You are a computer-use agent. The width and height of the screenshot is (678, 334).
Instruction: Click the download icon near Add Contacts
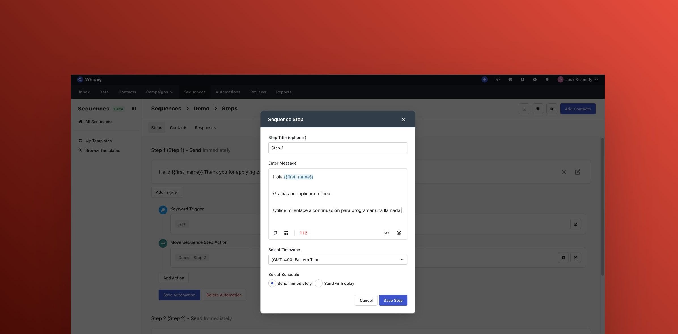click(524, 109)
